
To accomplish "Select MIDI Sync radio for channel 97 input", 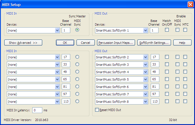I will [x=77, y=94].
